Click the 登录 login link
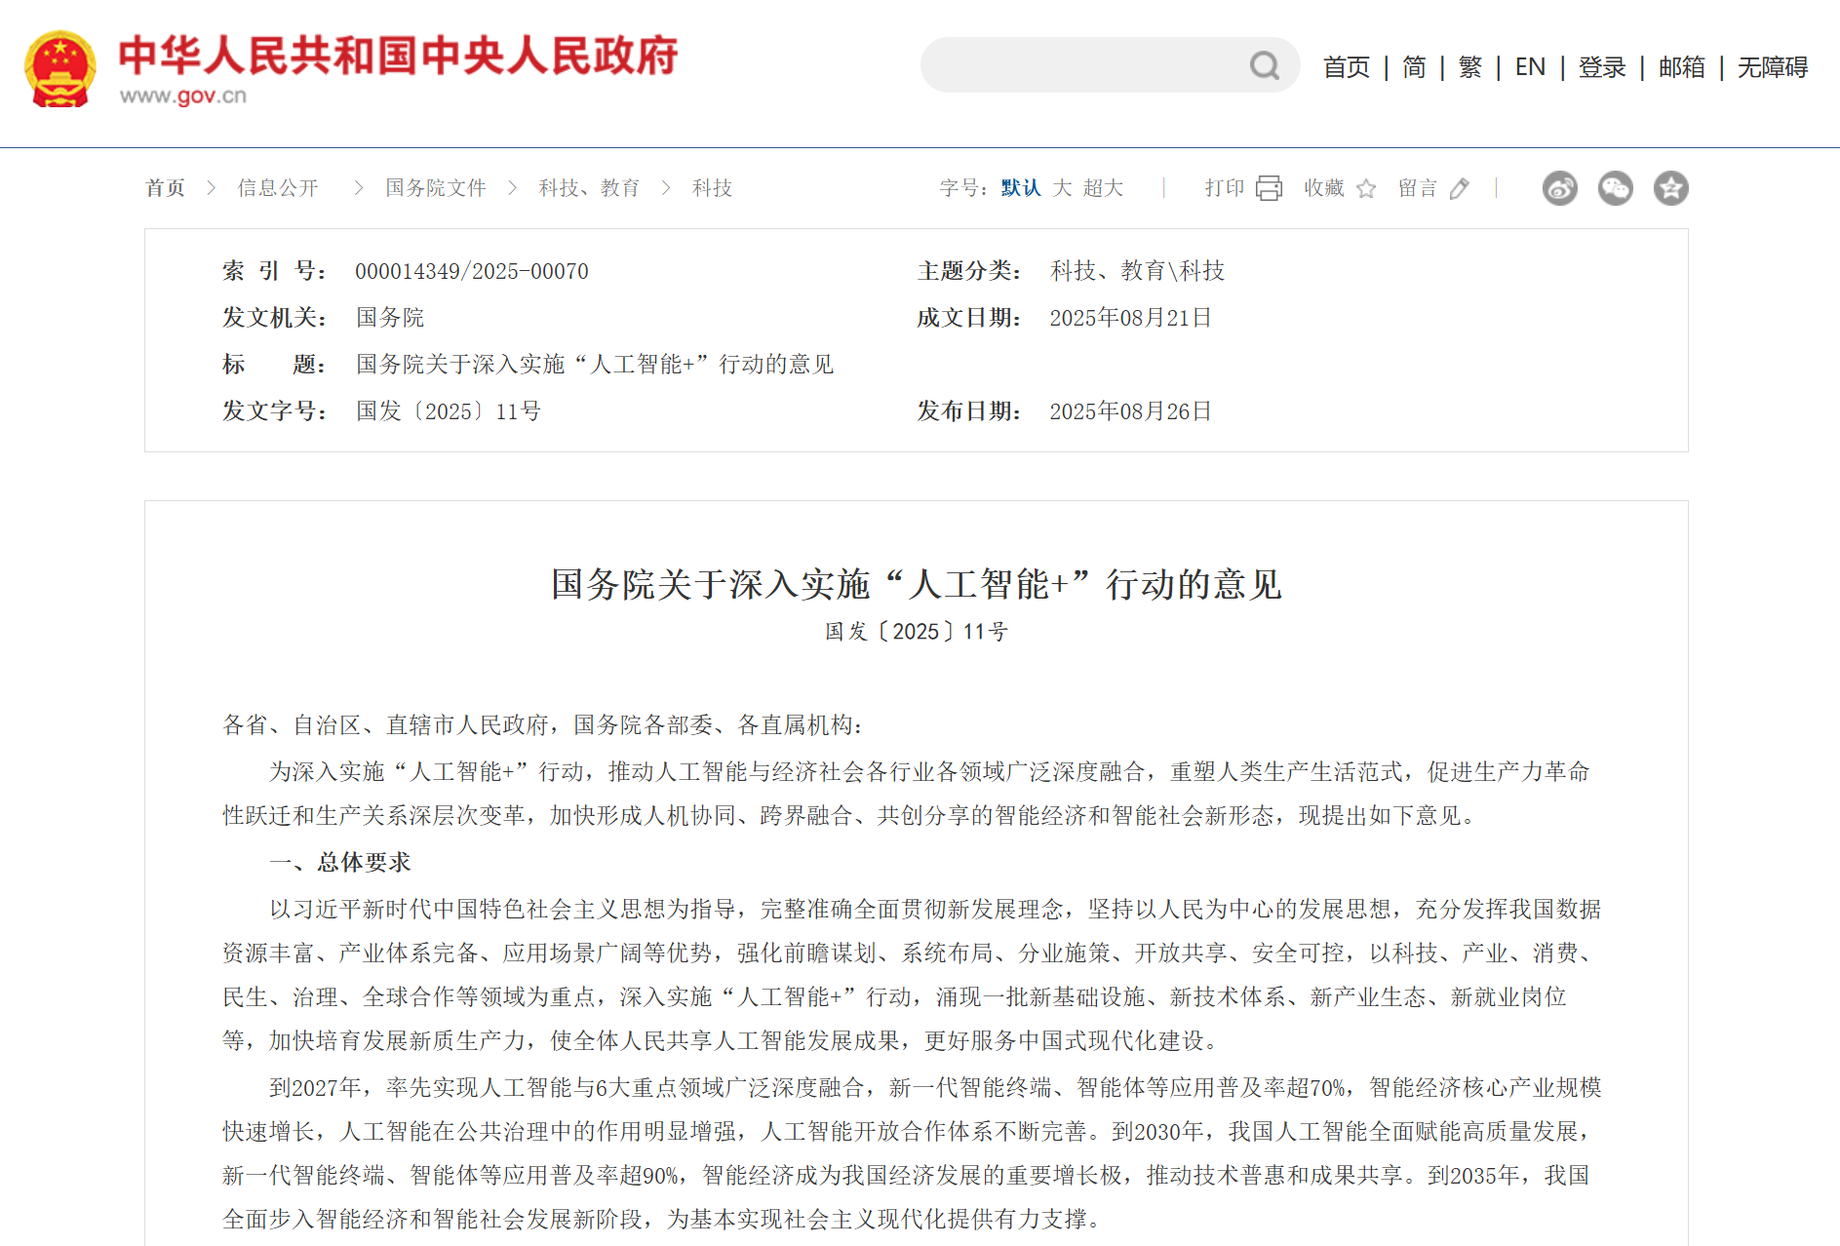 coord(1602,66)
